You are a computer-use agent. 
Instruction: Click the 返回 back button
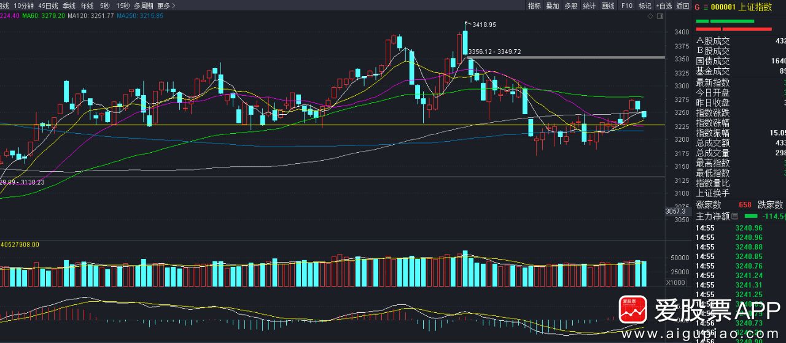pos(683,6)
